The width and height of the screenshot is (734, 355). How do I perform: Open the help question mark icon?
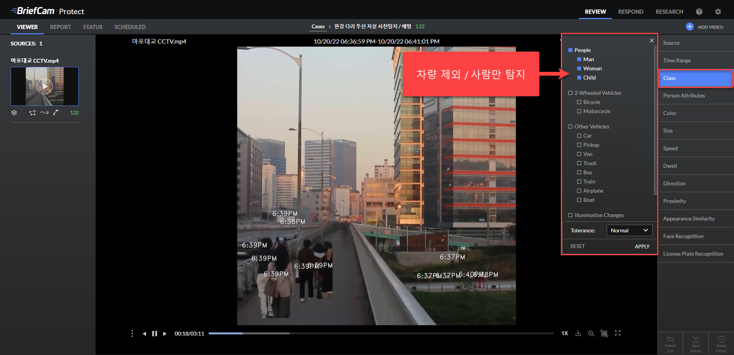coord(699,11)
